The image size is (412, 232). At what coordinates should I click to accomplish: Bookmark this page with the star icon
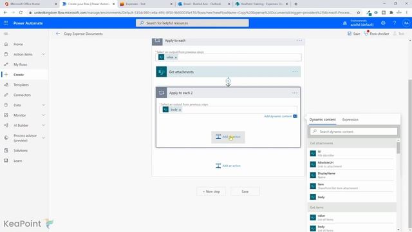[x=359, y=12]
